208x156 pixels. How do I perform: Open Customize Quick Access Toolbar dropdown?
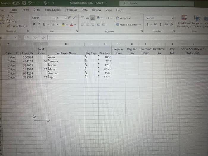[x=54, y=3]
